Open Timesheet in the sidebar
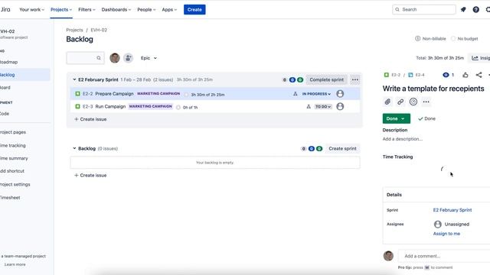Image resolution: width=490 pixels, height=275 pixels. point(10,198)
